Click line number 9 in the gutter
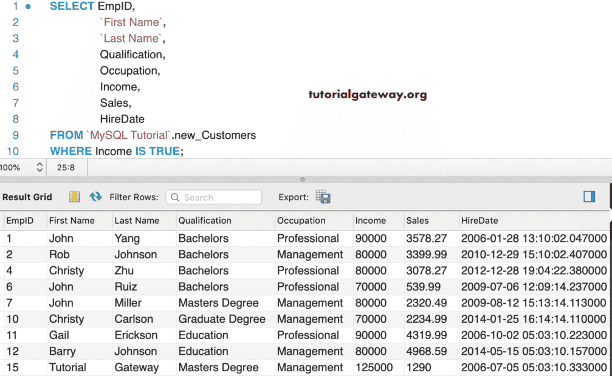This screenshot has width=612, height=376. pyautogui.click(x=15, y=135)
